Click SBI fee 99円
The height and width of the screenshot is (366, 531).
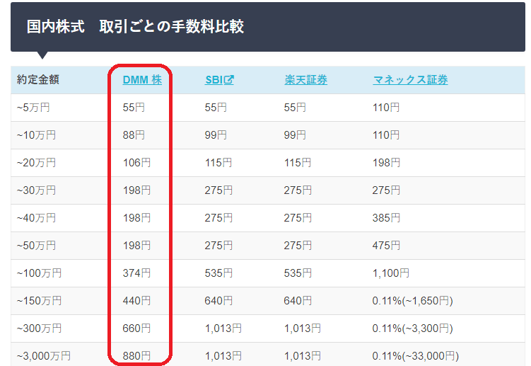tap(216, 135)
